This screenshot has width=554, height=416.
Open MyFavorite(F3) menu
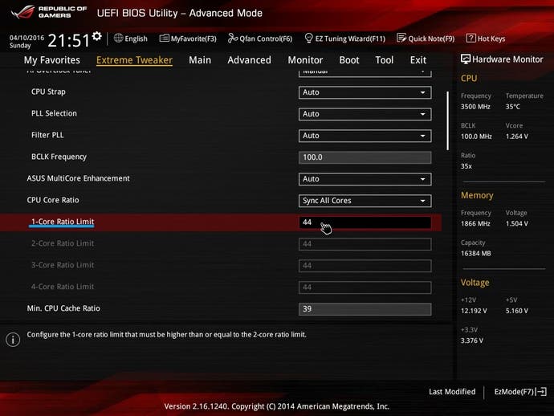[x=188, y=39]
